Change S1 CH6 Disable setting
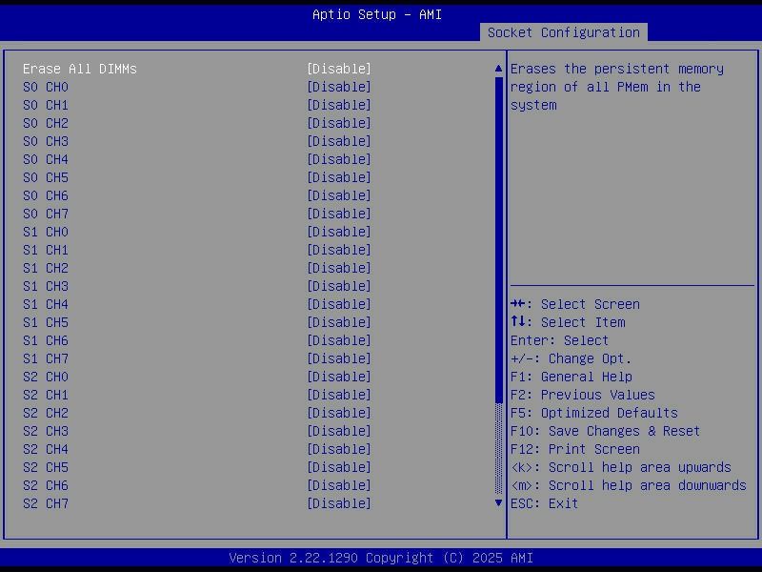Viewport: 762px width, 572px height. 339,340
